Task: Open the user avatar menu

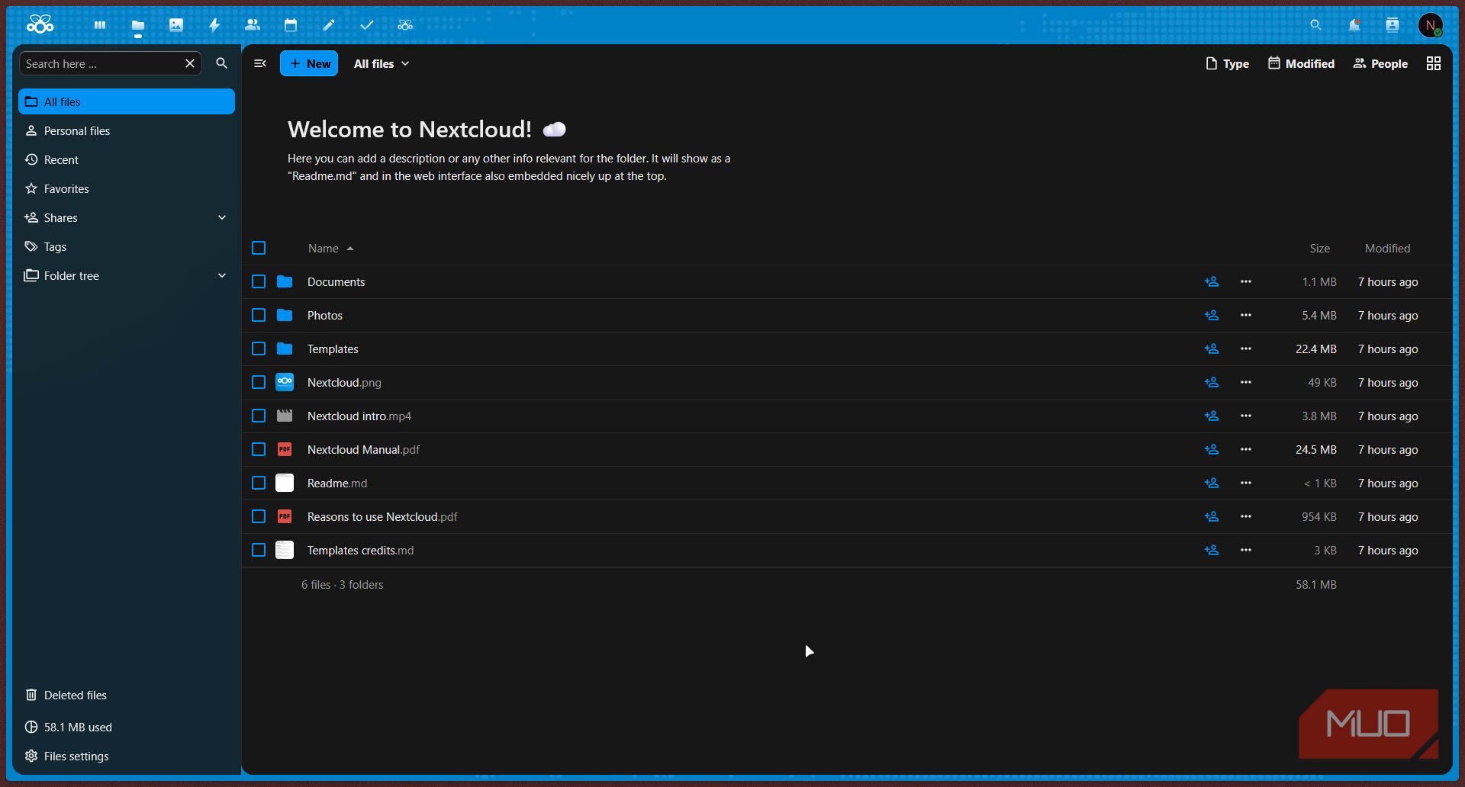Action: [1431, 25]
